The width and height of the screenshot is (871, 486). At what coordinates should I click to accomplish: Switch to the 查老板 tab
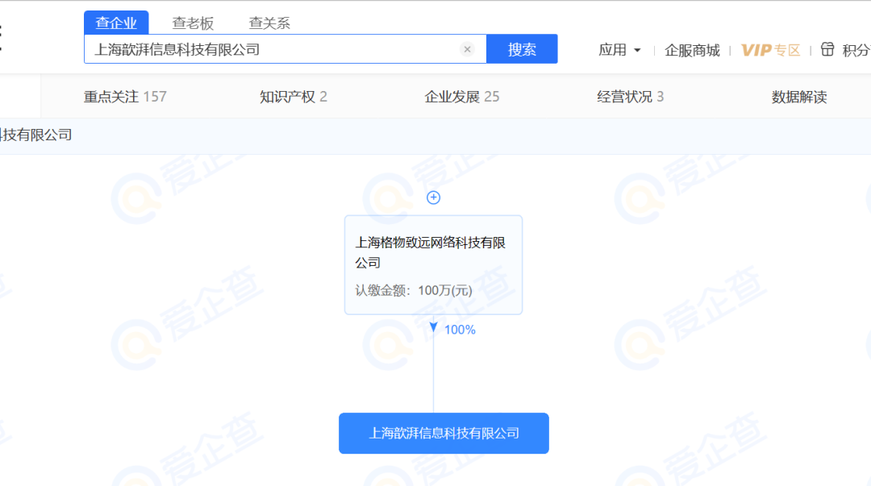tap(193, 23)
